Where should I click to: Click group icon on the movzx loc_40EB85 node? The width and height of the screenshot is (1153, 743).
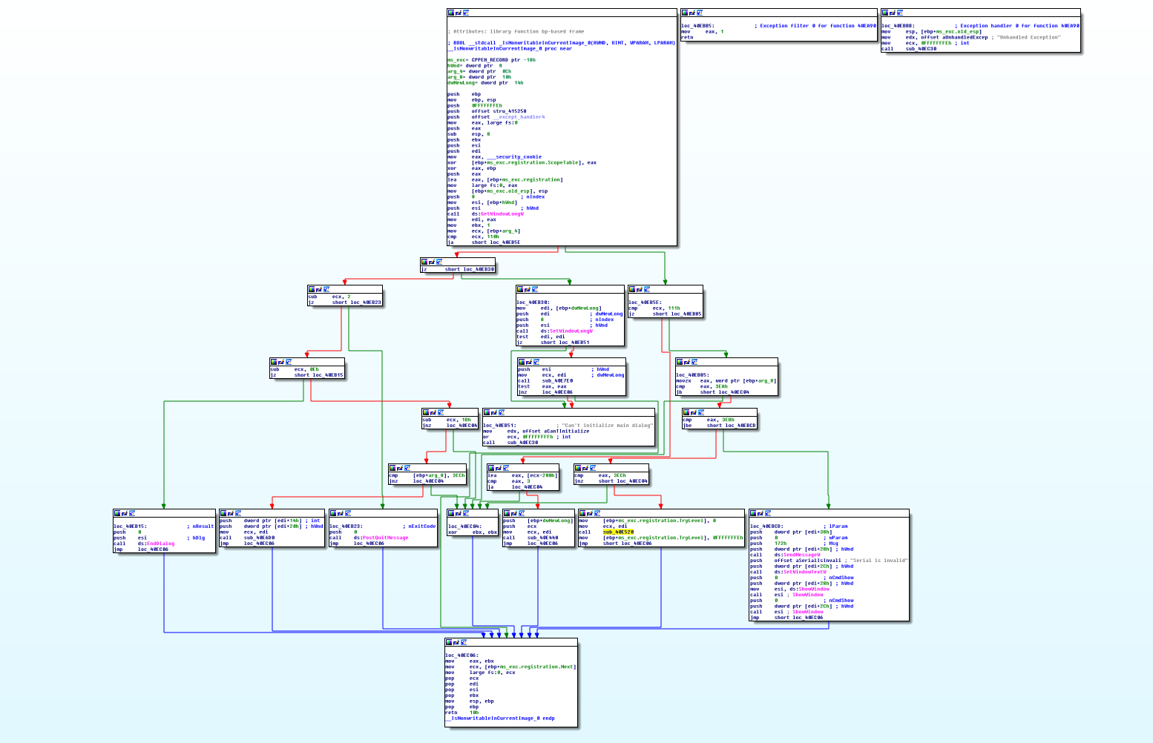(694, 362)
